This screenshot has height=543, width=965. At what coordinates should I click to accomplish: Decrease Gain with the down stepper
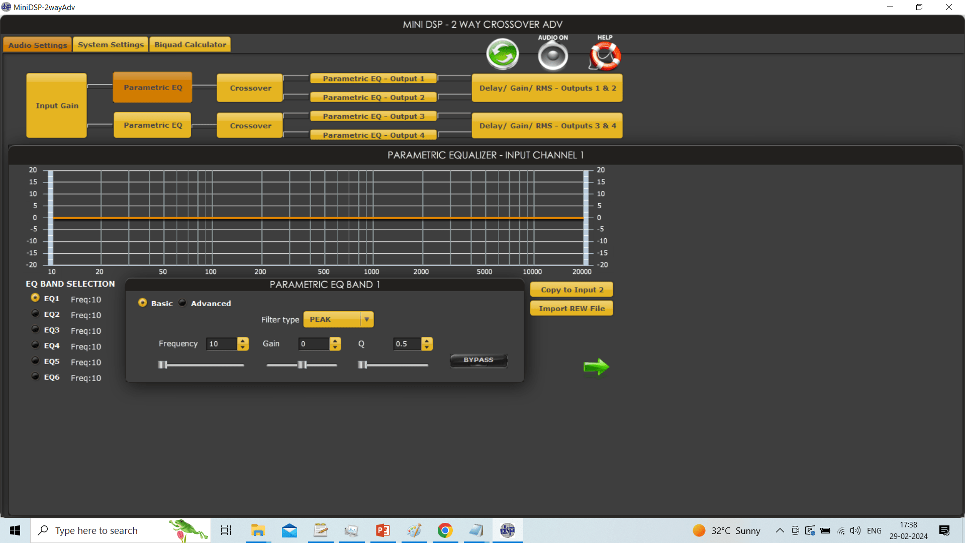click(x=335, y=347)
